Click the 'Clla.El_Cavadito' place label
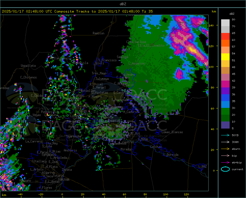 click(x=151, y=45)
